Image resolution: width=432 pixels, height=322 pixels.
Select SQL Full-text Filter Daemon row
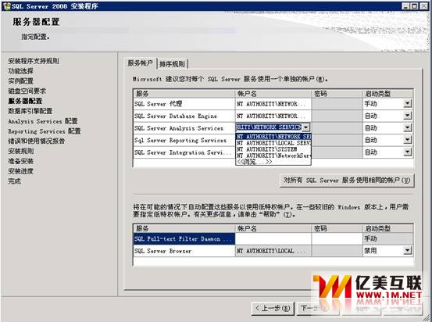(184, 238)
